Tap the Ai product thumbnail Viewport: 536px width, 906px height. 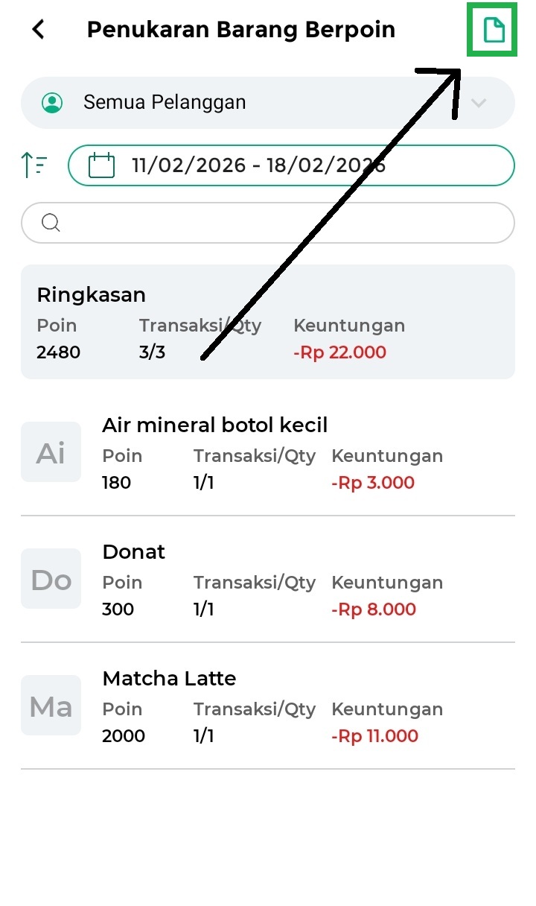(x=51, y=452)
